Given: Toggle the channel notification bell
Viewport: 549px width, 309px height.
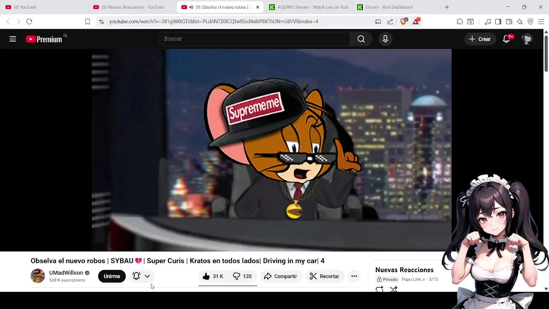Looking at the screenshot, I should pos(136,276).
